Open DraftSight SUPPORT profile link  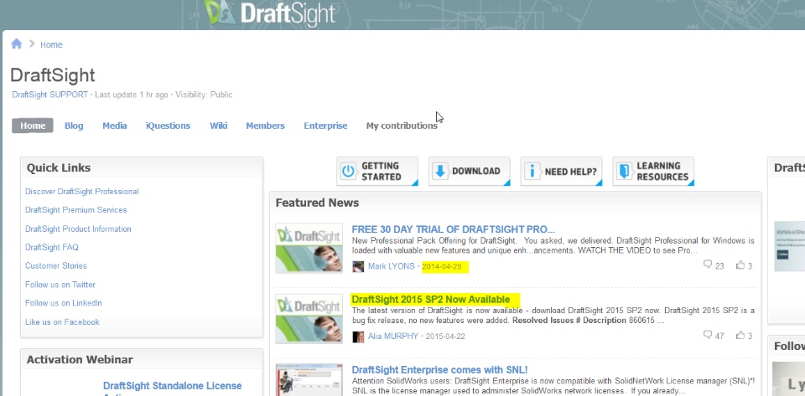49,95
